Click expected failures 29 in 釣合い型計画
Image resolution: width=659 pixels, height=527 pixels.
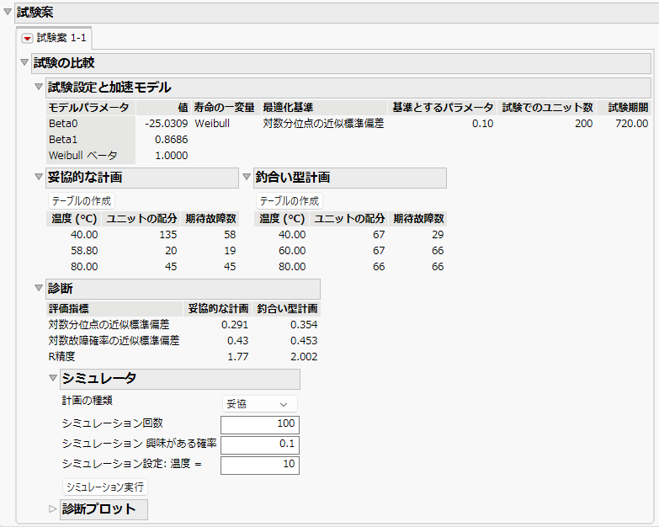pyautogui.click(x=438, y=235)
